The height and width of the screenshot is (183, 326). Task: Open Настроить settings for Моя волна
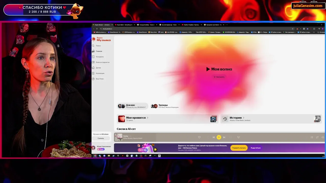219,77
